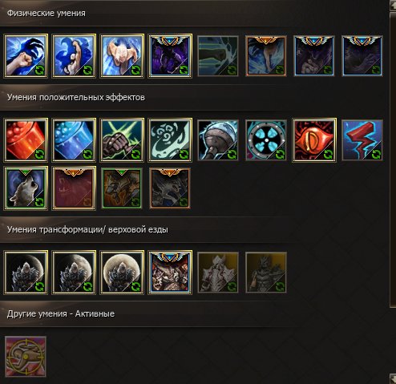The height and width of the screenshot is (384, 396).
Task: Select the blue potion barrel buff icon
Action: tap(74, 140)
